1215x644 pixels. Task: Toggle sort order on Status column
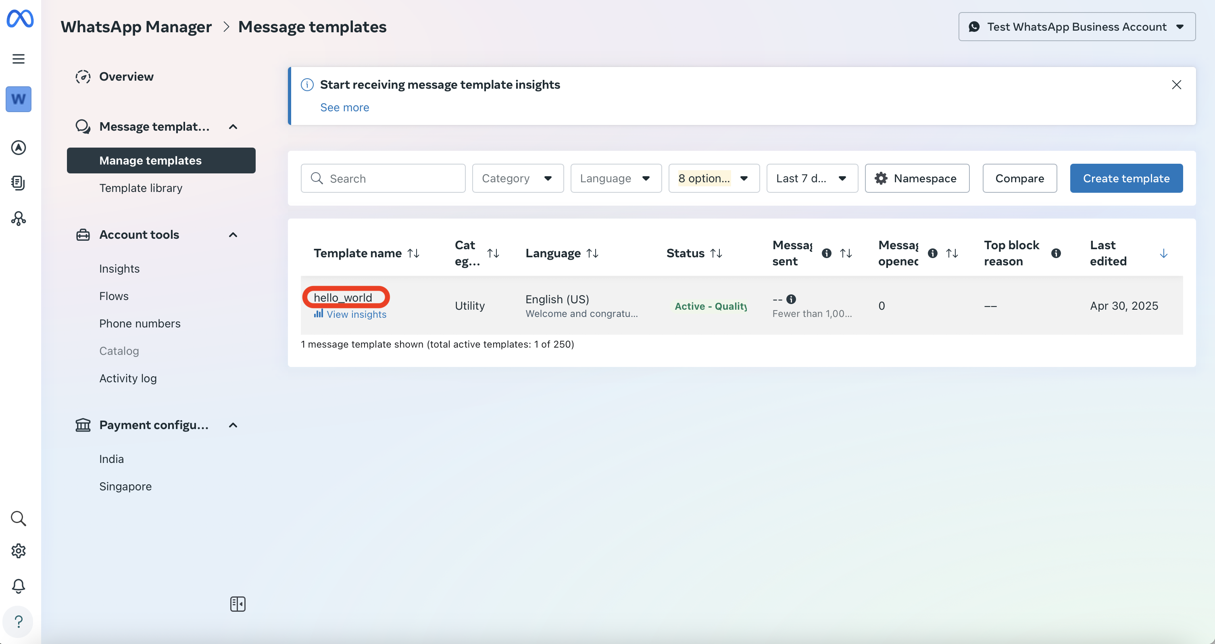click(716, 253)
